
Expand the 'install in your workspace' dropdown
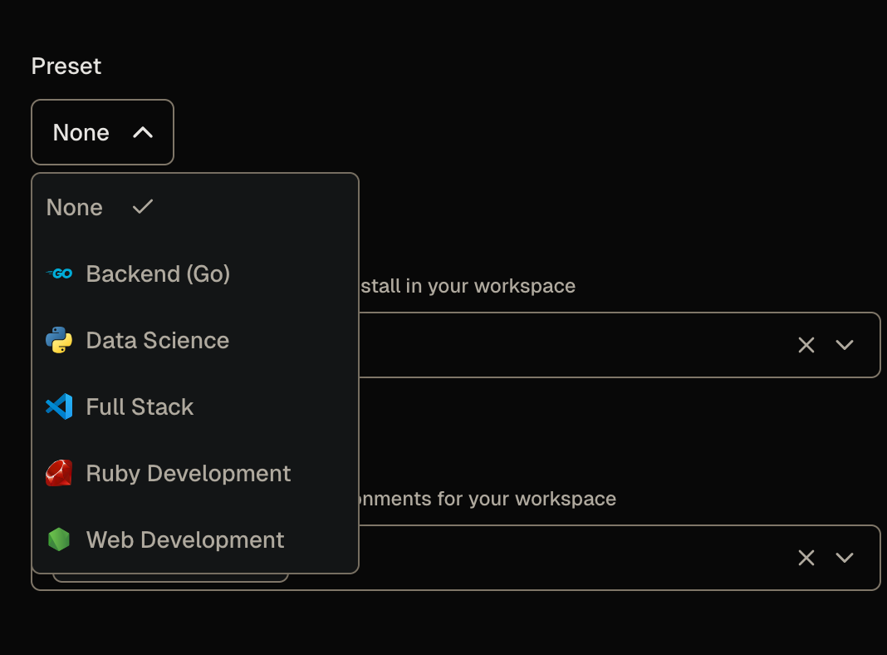pos(845,345)
